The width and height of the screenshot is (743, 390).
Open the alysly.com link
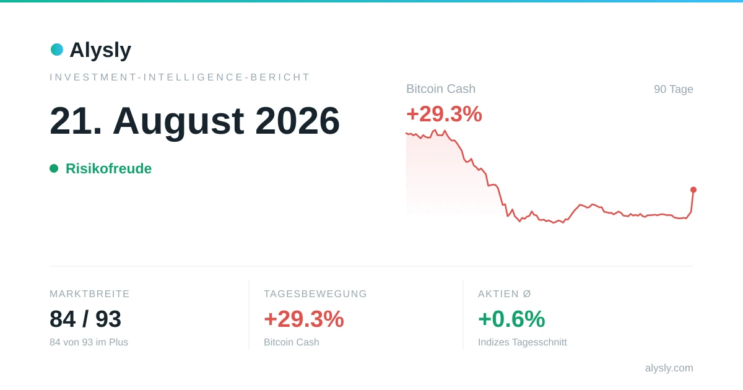pyautogui.click(x=669, y=368)
